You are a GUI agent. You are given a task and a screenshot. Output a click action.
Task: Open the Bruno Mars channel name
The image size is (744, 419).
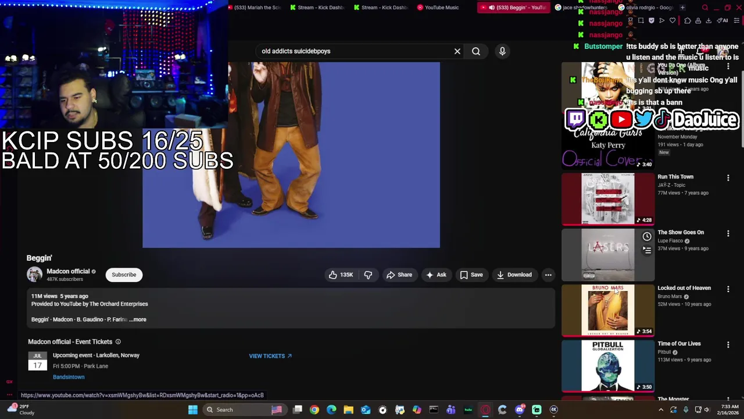670,296
